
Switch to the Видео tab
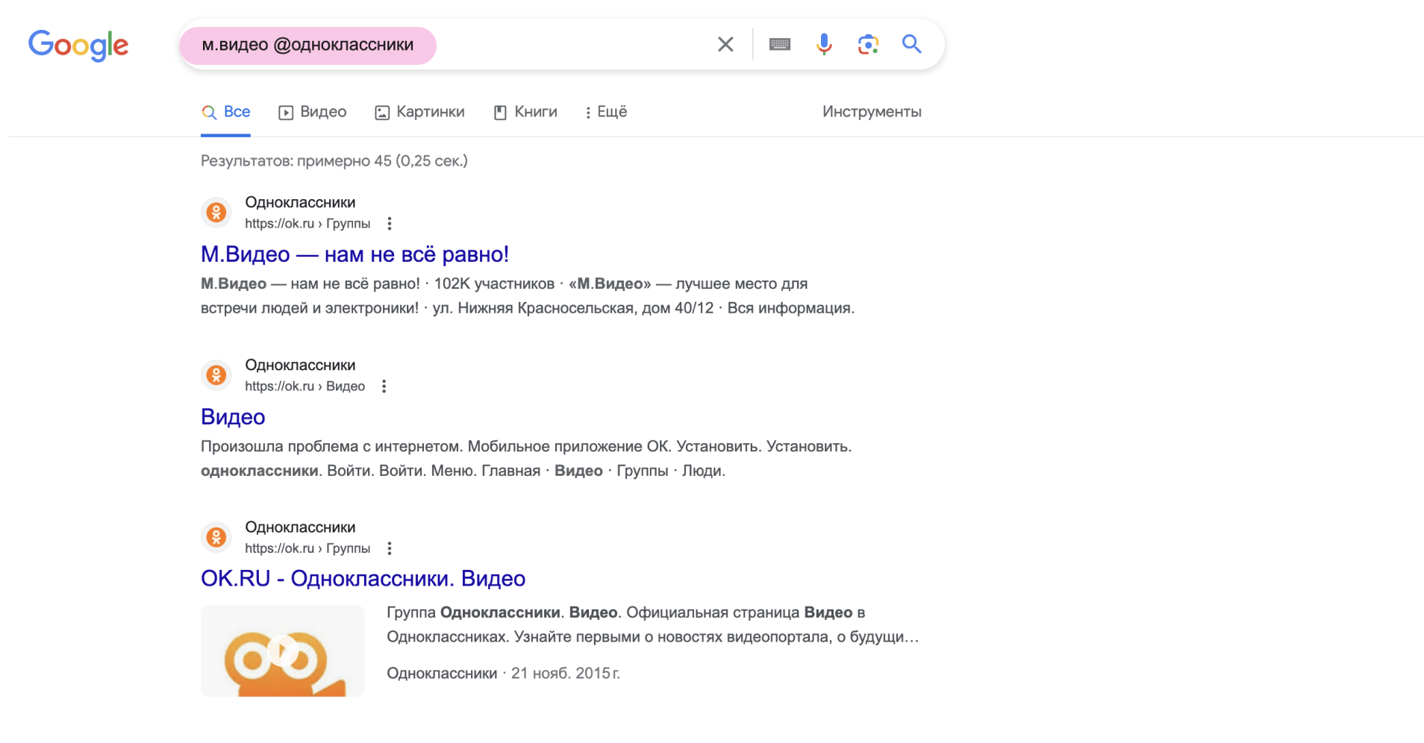pos(313,112)
